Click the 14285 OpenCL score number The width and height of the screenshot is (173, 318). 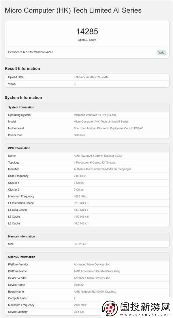click(x=87, y=31)
